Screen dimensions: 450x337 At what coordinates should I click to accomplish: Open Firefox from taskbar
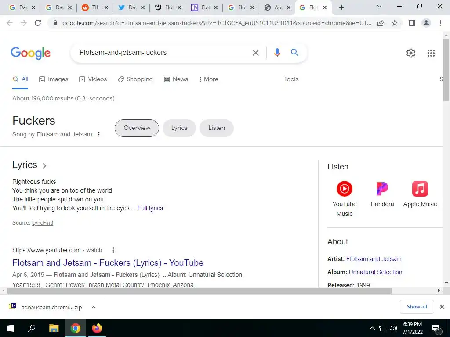pyautogui.click(x=97, y=328)
